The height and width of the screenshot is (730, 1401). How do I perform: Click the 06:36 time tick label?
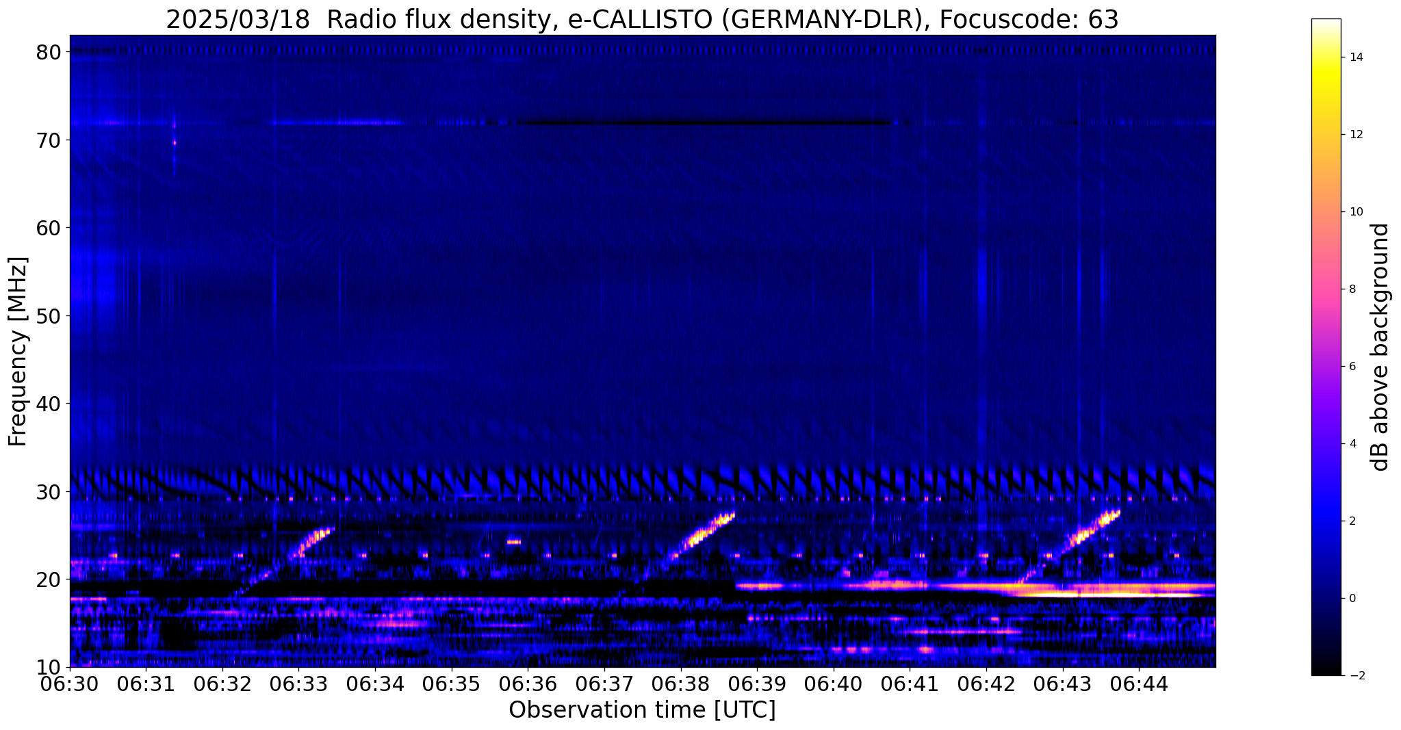click(x=528, y=683)
